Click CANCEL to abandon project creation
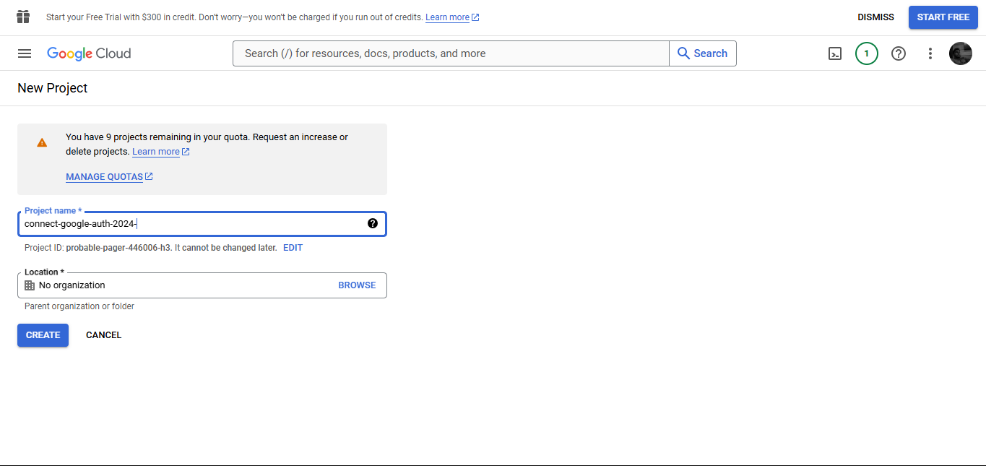Viewport: 986px width, 466px height. point(103,335)
